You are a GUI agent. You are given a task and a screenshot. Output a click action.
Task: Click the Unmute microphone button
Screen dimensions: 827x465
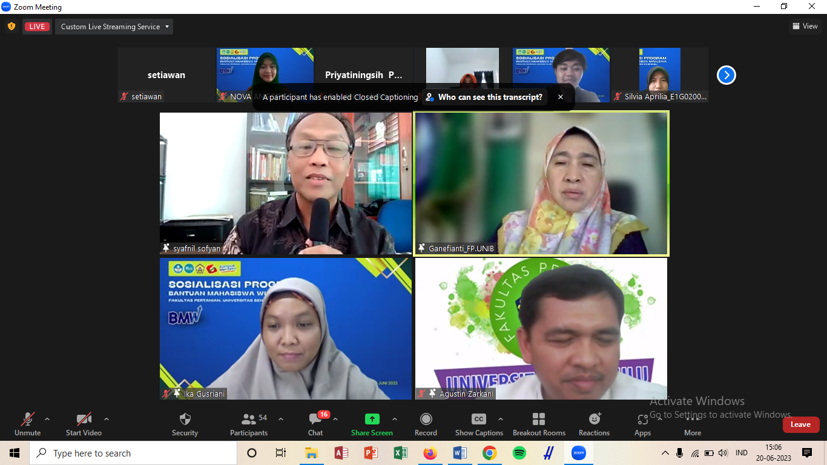point(27,424)
